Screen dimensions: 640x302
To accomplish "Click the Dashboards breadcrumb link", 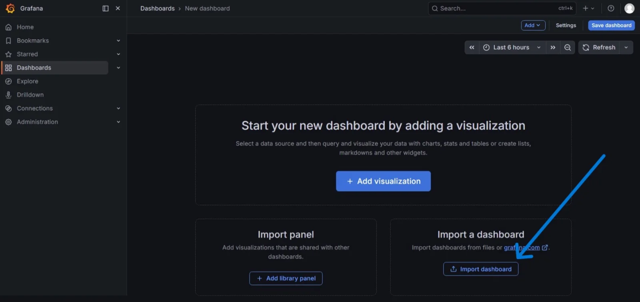I will [158, 8].
